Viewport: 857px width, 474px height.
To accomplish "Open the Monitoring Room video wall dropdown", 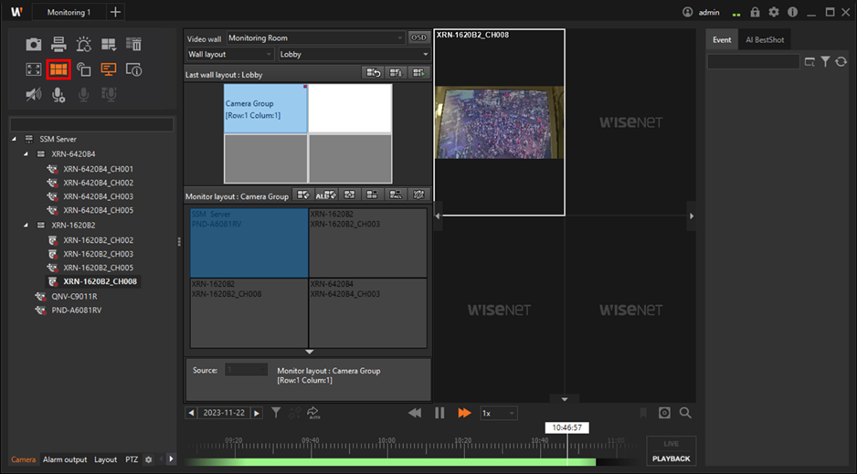I will click(315, 38).
